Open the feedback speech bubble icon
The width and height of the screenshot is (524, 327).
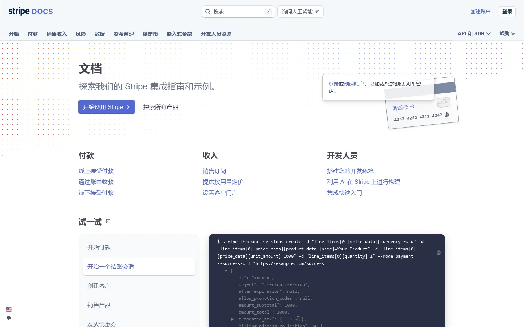(9, 318)
